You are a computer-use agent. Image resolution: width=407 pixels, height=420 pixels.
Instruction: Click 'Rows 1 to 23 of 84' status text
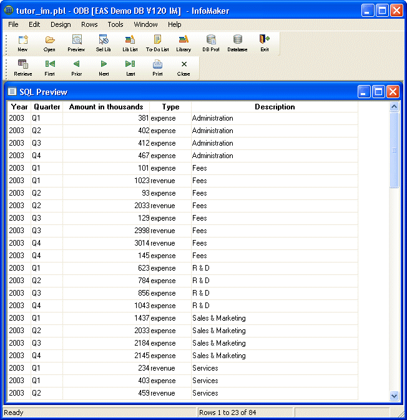click(x=227, y=412)
